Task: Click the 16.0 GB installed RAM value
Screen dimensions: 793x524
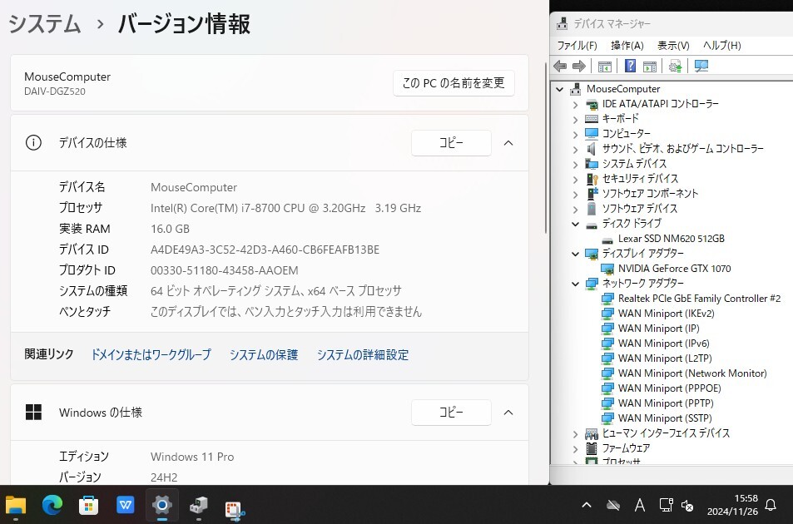Action: [x=170, y=229]
